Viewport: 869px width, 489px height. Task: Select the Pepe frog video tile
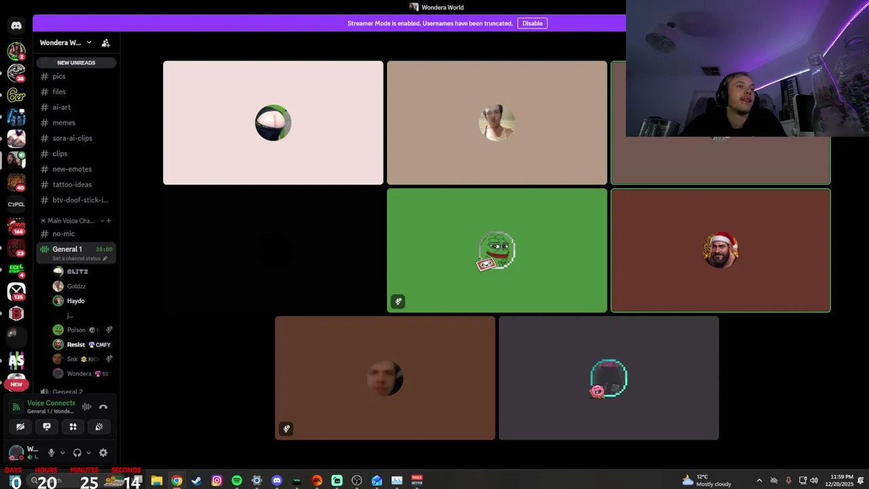(497, 251)
